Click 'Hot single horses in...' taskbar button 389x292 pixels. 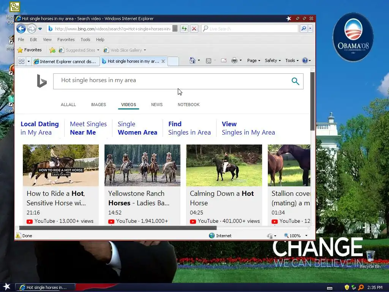tap(46, 287)
